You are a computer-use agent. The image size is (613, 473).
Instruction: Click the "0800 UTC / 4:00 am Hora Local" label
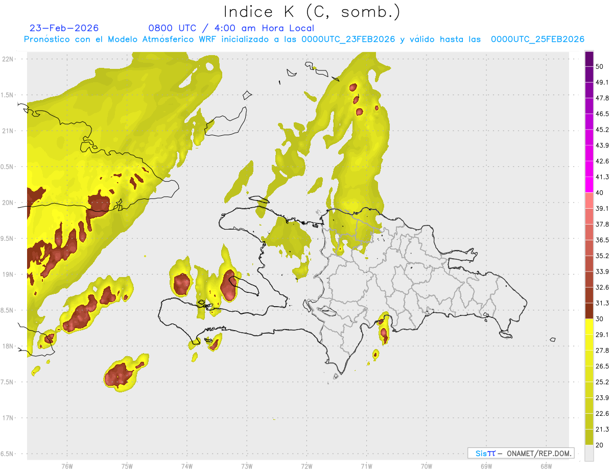point(231,28)
